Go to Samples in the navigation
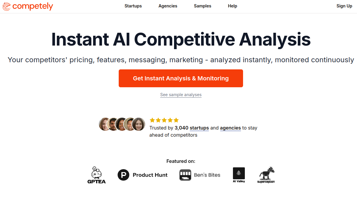This screenshot has height=201, width=357. point(203,6)
